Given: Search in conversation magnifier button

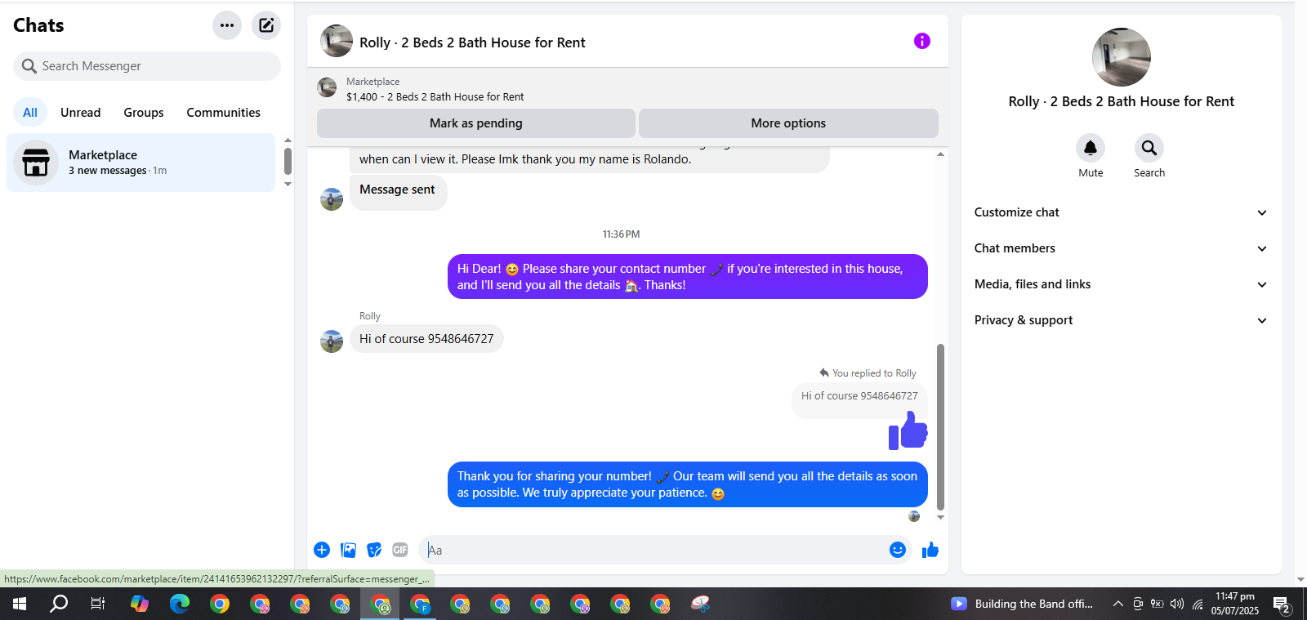Looking at the screenshot, I should 1149,148.
